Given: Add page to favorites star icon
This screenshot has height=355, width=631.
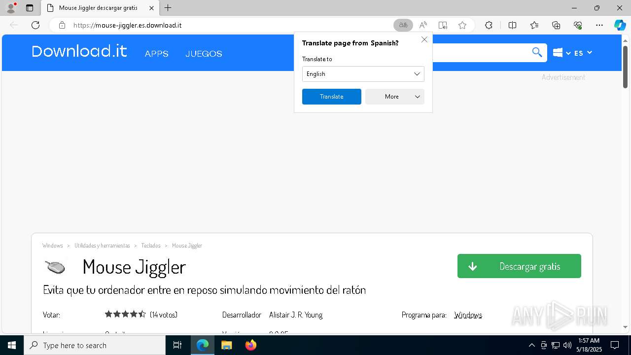Looking at the screenshot, I should (462, 25).
